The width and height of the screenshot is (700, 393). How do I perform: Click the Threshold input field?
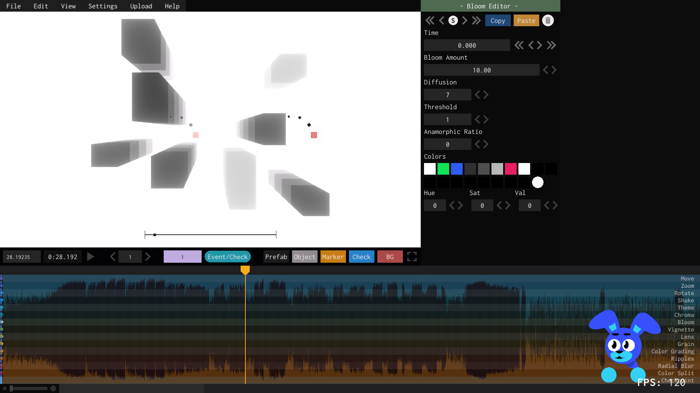[x=447, y=120]
